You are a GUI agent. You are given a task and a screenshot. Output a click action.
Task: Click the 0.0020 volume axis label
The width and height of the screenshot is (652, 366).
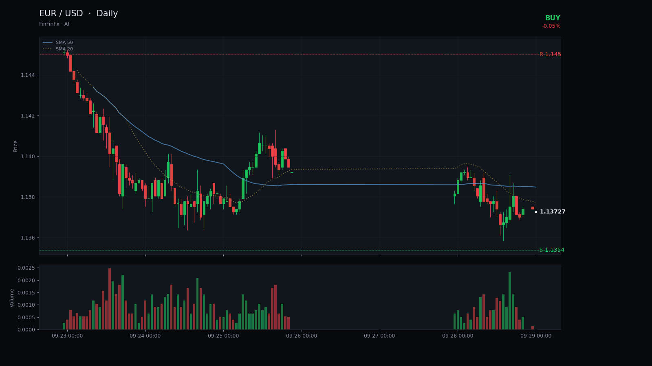tap(26, 281)
